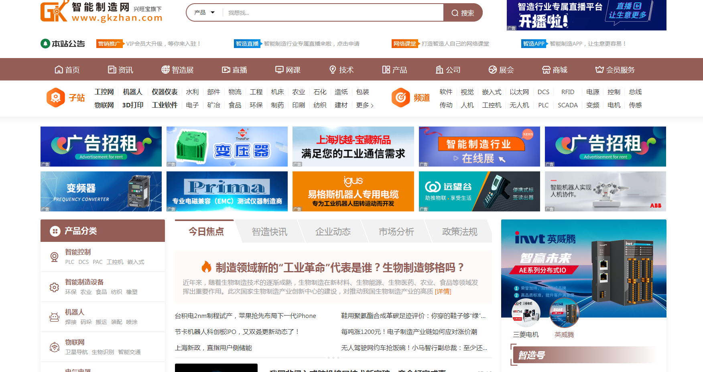Click the orange 子站 hexagon icon

click(x=56, y=97)
